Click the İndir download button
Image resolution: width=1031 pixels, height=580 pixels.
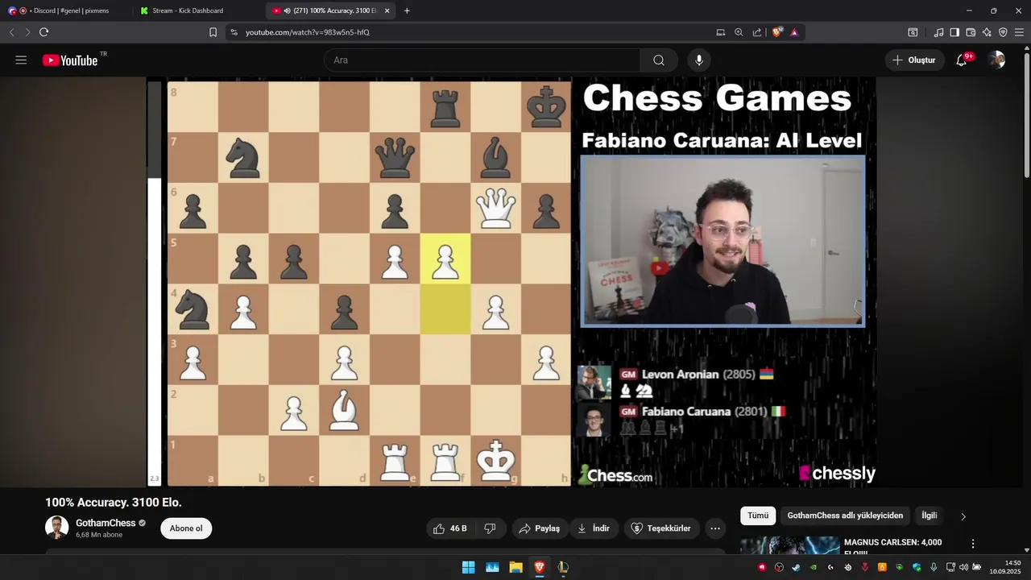(594, 528)
